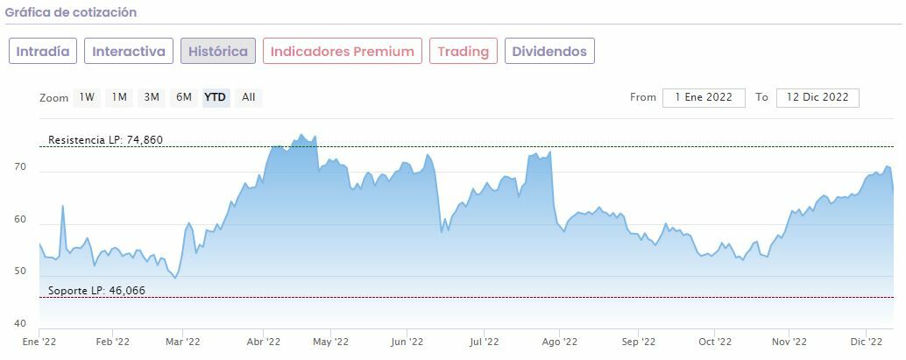
Task: Show the Dividendos tab
Action: click(x=549, y=52)
